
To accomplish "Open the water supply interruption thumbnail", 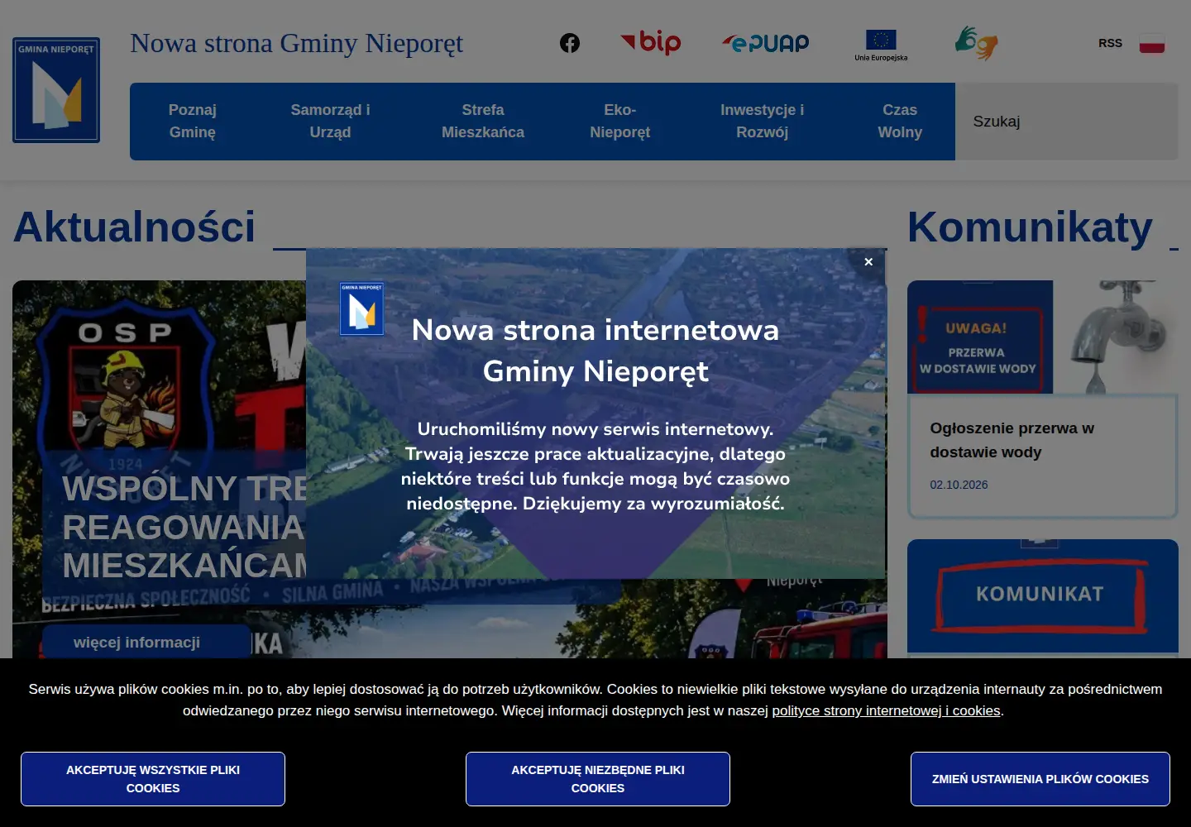I will (1043, 337).
